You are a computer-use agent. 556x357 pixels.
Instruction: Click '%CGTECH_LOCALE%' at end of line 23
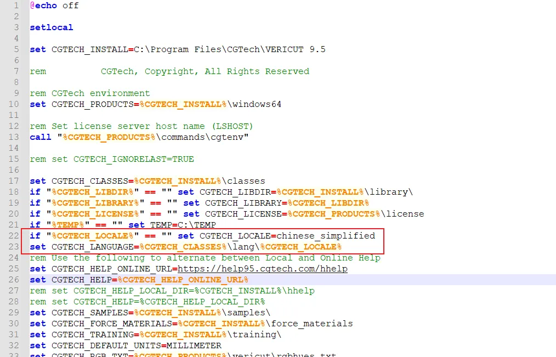point(301,247)
